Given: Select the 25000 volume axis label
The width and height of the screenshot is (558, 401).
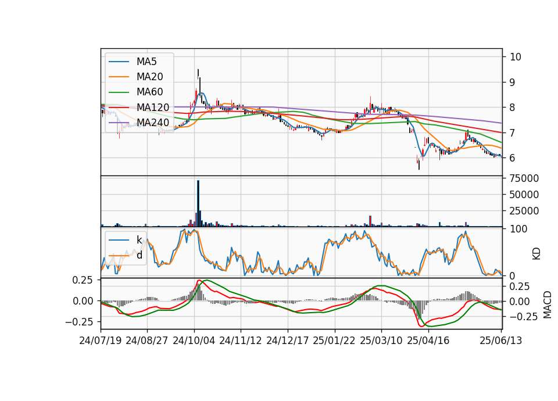Looking at the screenshot, I should click(x=524, y=211).
